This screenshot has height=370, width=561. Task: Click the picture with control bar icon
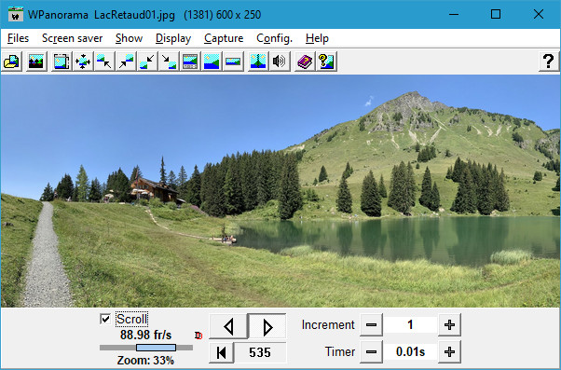[190, 62]
